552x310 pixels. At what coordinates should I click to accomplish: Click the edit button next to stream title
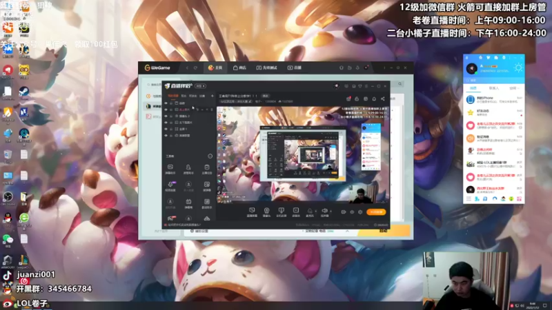[266, 96]
